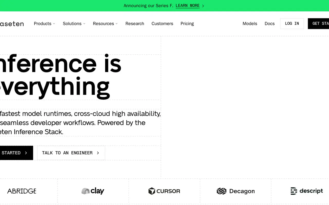Click the arrow next to LEARN MORE

[203, 6]
